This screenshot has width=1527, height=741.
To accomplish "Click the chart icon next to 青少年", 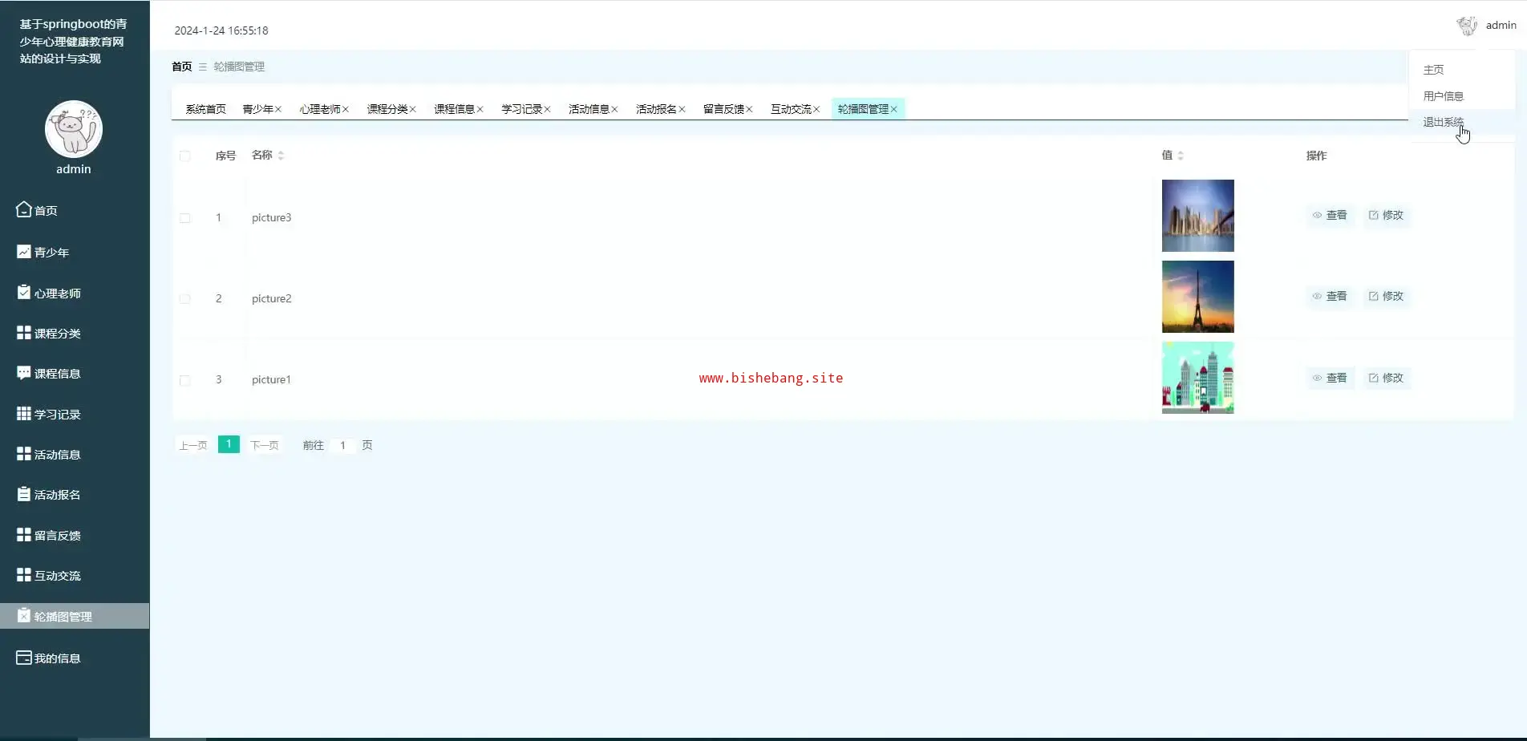I will tap(24, 252).
